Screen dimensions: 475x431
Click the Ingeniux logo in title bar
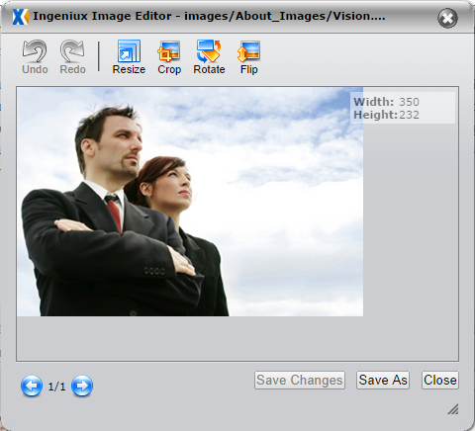pyautogui.click(x=20, y=17)
